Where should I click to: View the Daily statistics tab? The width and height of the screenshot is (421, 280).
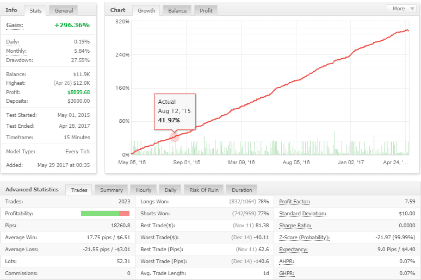pyautogui.click(x=170, y=190)
